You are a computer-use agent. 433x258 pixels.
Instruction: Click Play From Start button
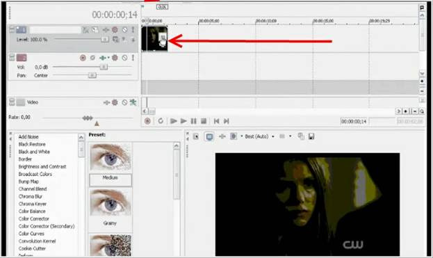coord(174,121)
